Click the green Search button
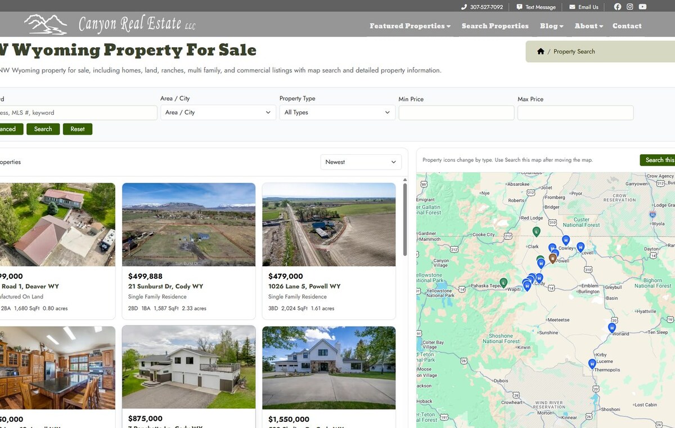 [43, 129]
